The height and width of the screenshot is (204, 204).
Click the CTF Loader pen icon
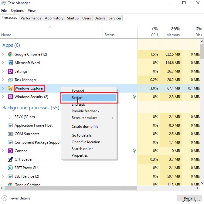(10, 159)
